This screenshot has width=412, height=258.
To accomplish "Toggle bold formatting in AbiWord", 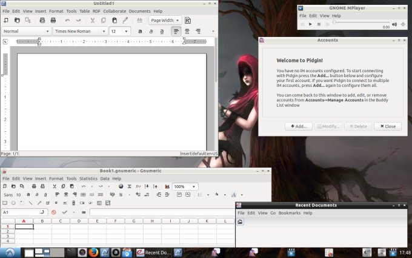I will click(140, 31).
